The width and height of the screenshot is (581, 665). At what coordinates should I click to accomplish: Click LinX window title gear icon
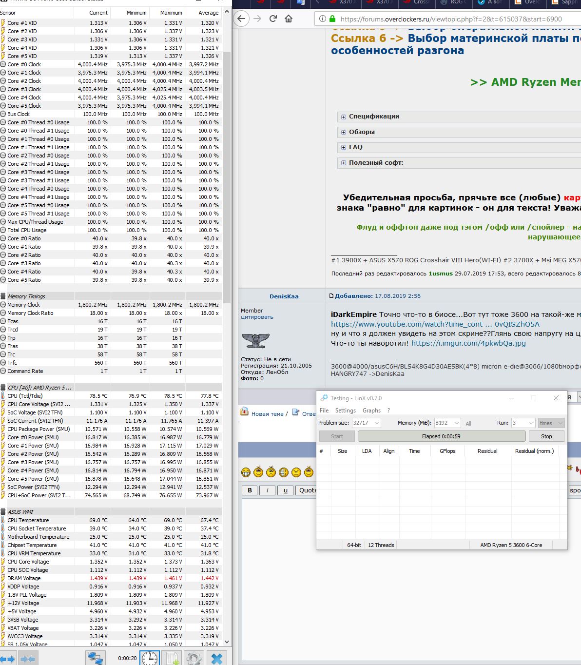tap(324, 398)
